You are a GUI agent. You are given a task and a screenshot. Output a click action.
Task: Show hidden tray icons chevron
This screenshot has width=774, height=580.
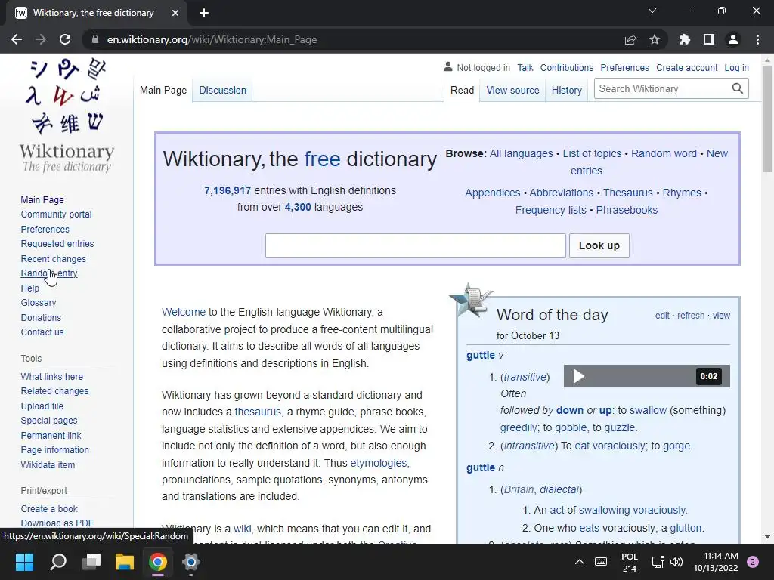(580, 562)
